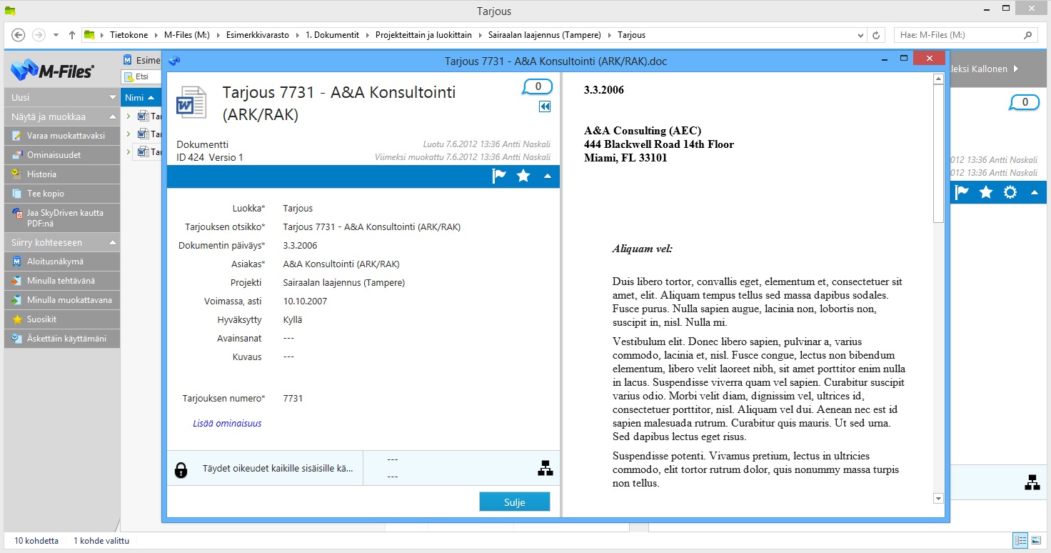This screenshot has width=1051, height=553.
Task: Click the Dokumentin päiväys value 3.3.2006
Action: click(x=300, y=246)
